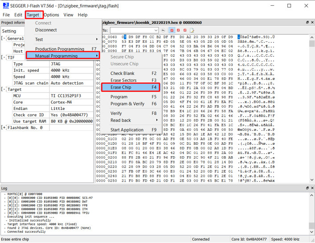Select the Use target RAM value cell
This screenshot has width=315, height=243.
point(71,121)
